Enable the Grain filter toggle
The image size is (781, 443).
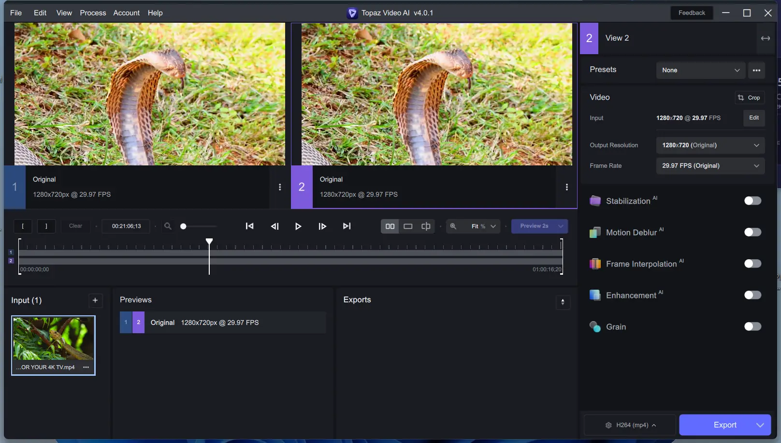[752, 326]
